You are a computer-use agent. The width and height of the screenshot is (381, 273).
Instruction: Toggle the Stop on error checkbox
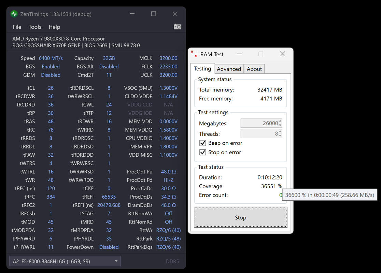[203, 152]
